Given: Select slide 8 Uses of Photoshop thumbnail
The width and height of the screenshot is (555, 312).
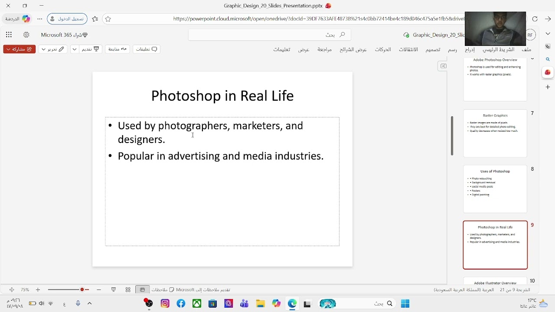Looking at the screenshot, I should tap(495, 189).
